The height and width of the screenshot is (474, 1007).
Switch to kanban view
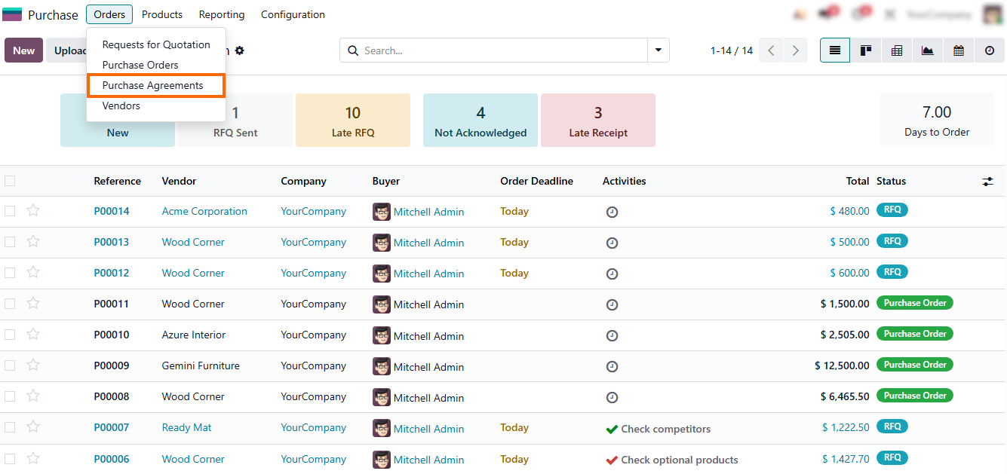[x=866, y=50]
